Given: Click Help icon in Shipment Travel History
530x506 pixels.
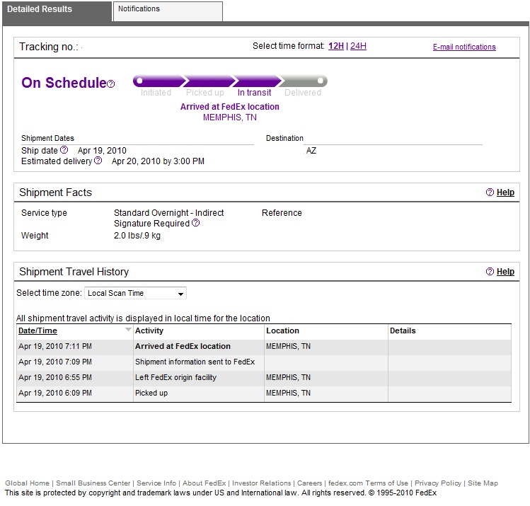Looking at the screenshot, I should [490, 272].
